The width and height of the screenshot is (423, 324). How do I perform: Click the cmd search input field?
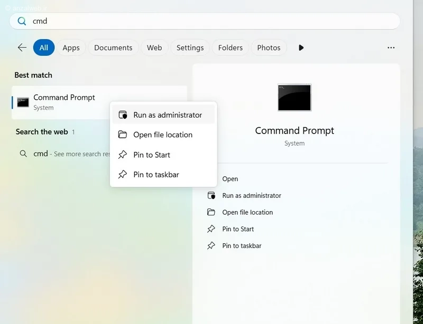(205, 21)
